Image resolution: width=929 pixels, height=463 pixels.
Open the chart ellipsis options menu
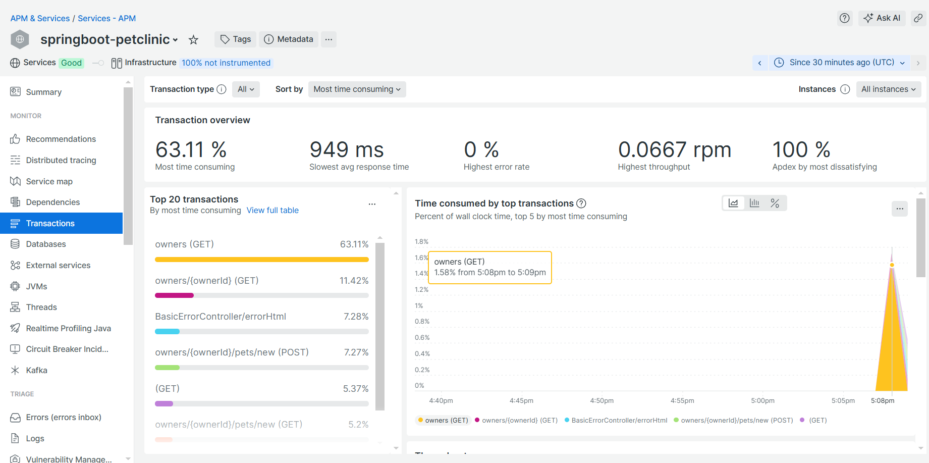(x=900, y=209)
